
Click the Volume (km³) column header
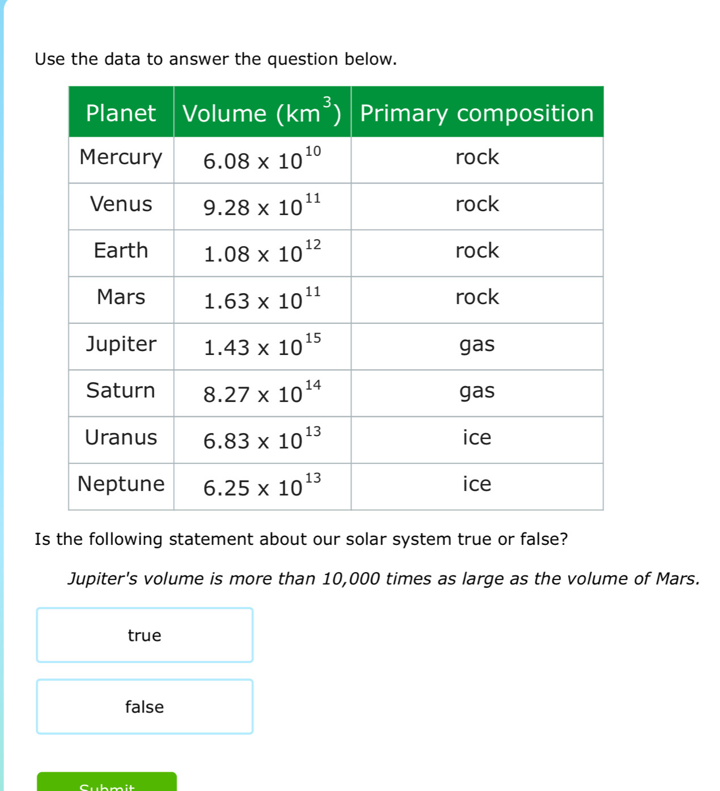[262, 112]
